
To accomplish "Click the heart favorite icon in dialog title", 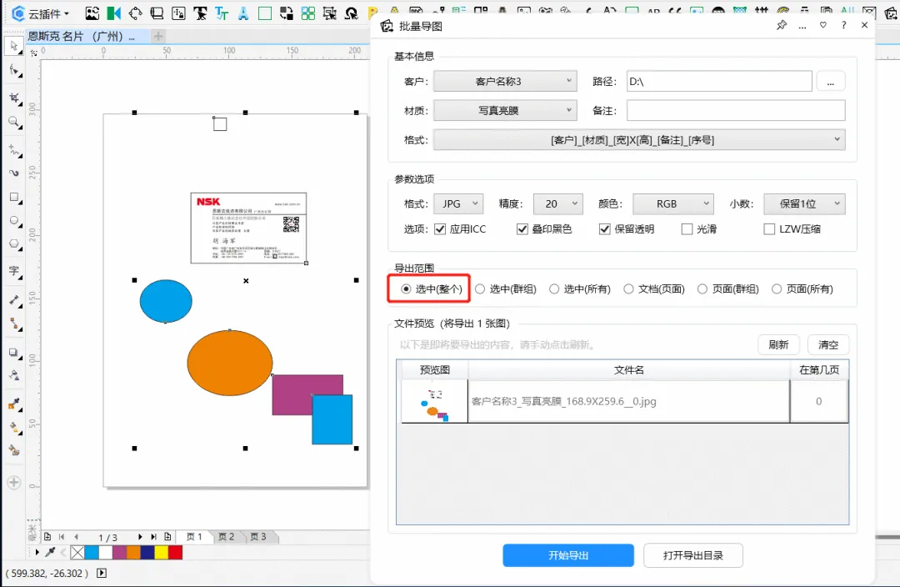I will pos(823,25).
